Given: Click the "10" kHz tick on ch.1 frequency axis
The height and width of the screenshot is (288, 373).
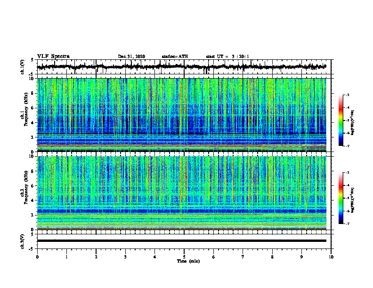Looking at the screenshot, I should pos(32,79).
